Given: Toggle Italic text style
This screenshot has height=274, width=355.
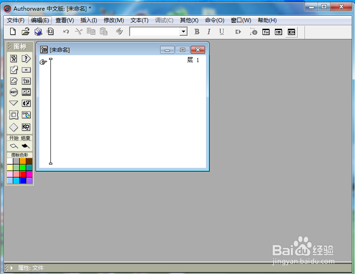Looking at the screenshot, I should tap(209, 32).
